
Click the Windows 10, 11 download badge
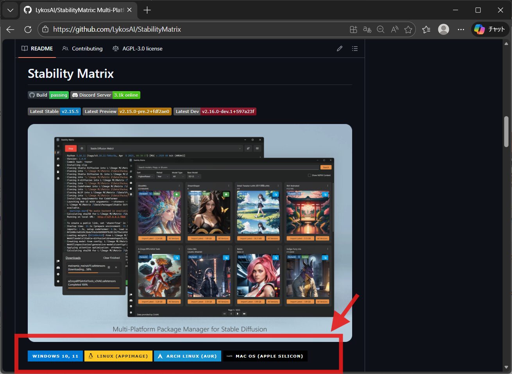pos(55,356)
